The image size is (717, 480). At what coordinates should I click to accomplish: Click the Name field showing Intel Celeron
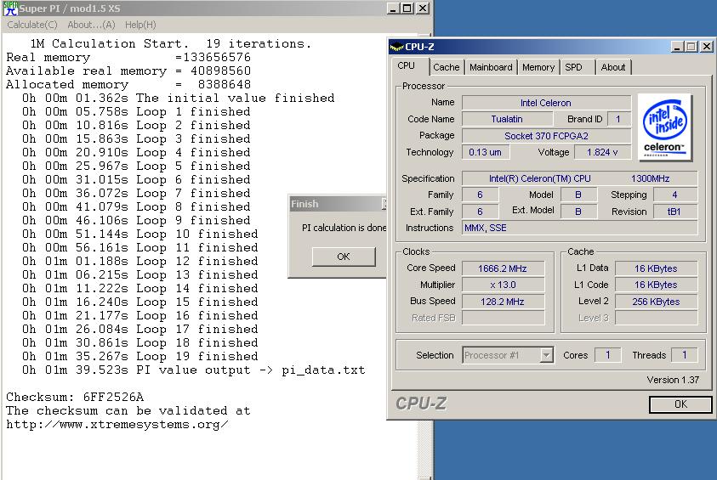tap(546, 103)
